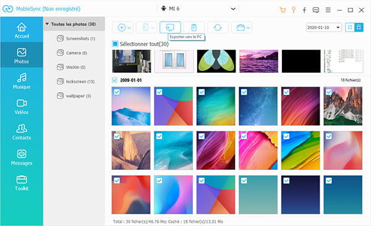Open the shopping cart purchase icon
Viewport: 371px width, 226px height.
click(x=283, y=10)
